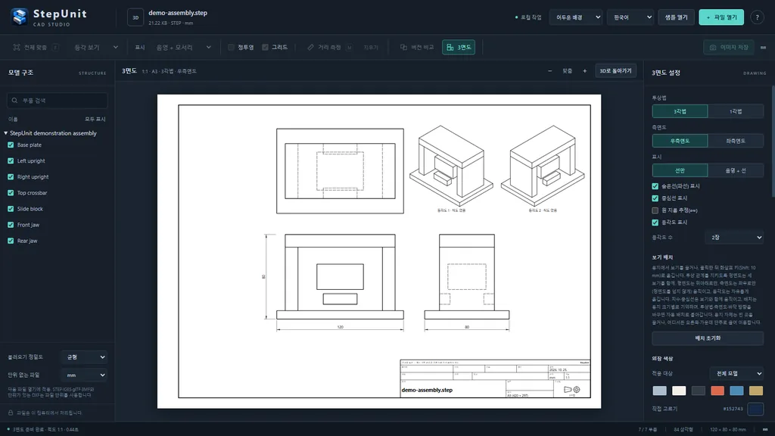This screenshot has height=436, width=775.
Task: Select the 1각법 projection tab
Action: click(736, 111)
